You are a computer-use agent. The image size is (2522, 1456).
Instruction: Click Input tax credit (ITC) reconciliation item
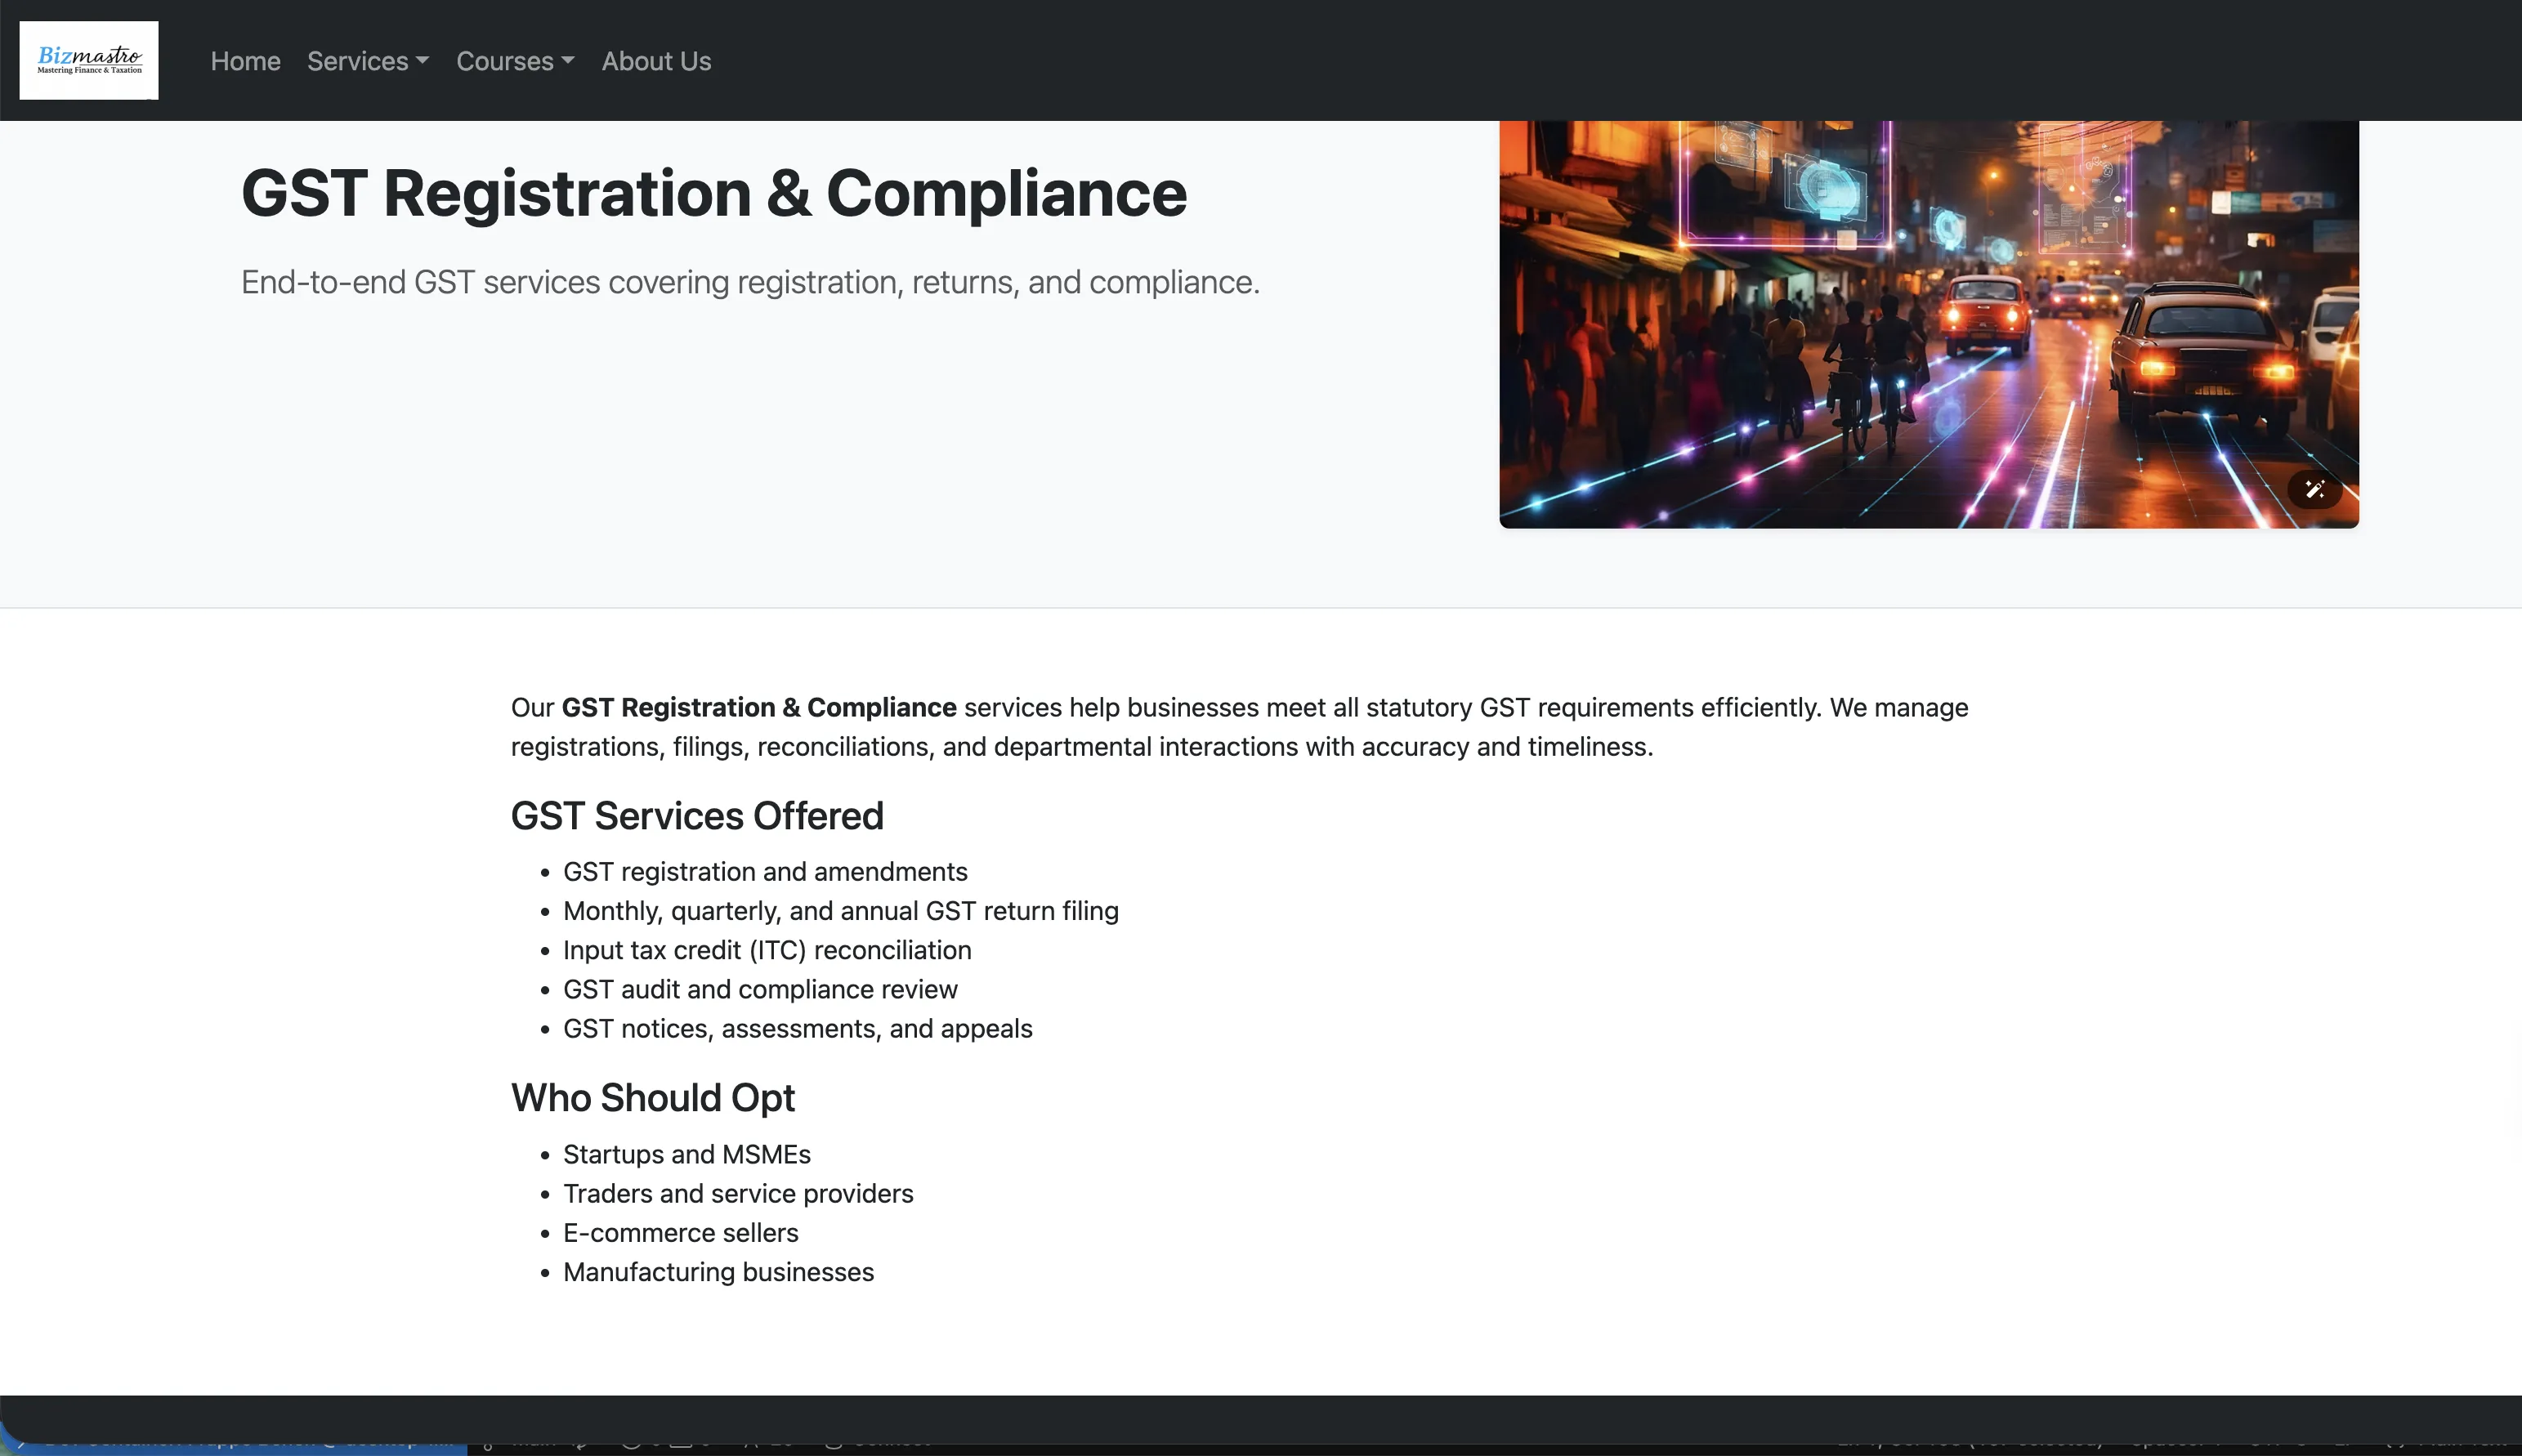click(766, 950)
